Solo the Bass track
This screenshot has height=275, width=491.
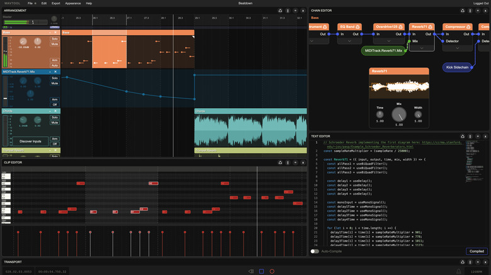pyautogui.click(x=55, y=39)
